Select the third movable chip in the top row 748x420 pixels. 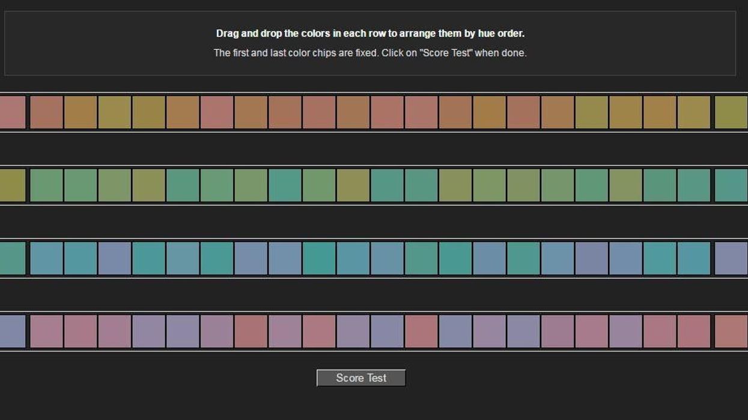coord(115,112)
